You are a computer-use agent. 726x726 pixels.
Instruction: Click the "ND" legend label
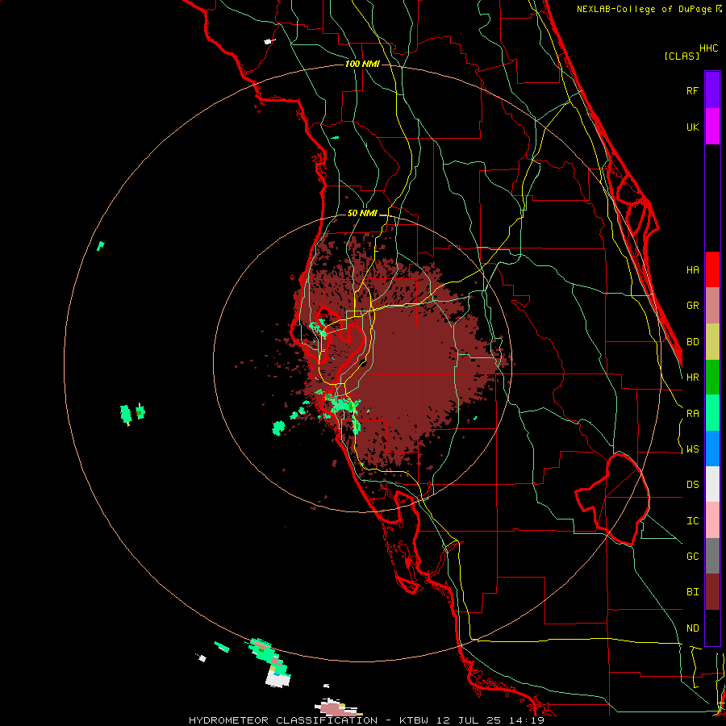692,628
